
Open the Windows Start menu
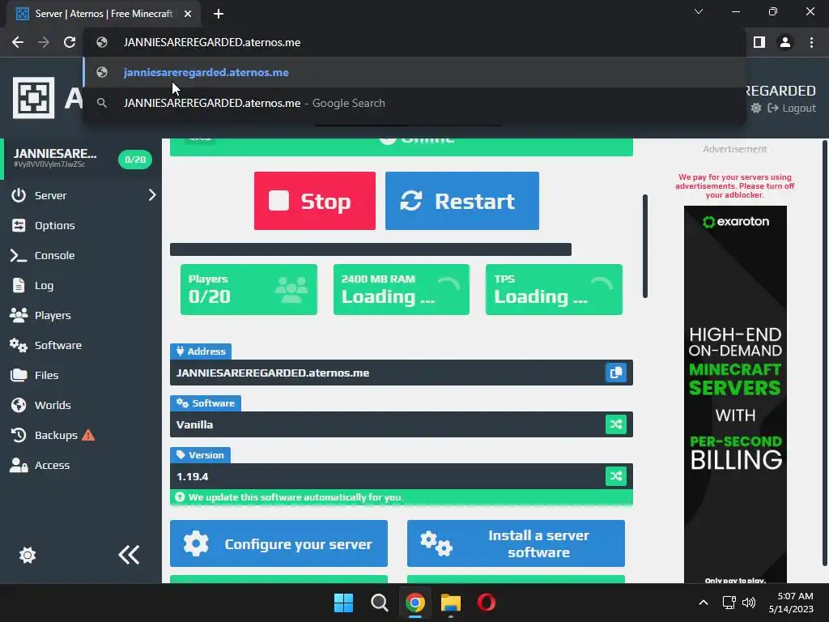[343, 603]
